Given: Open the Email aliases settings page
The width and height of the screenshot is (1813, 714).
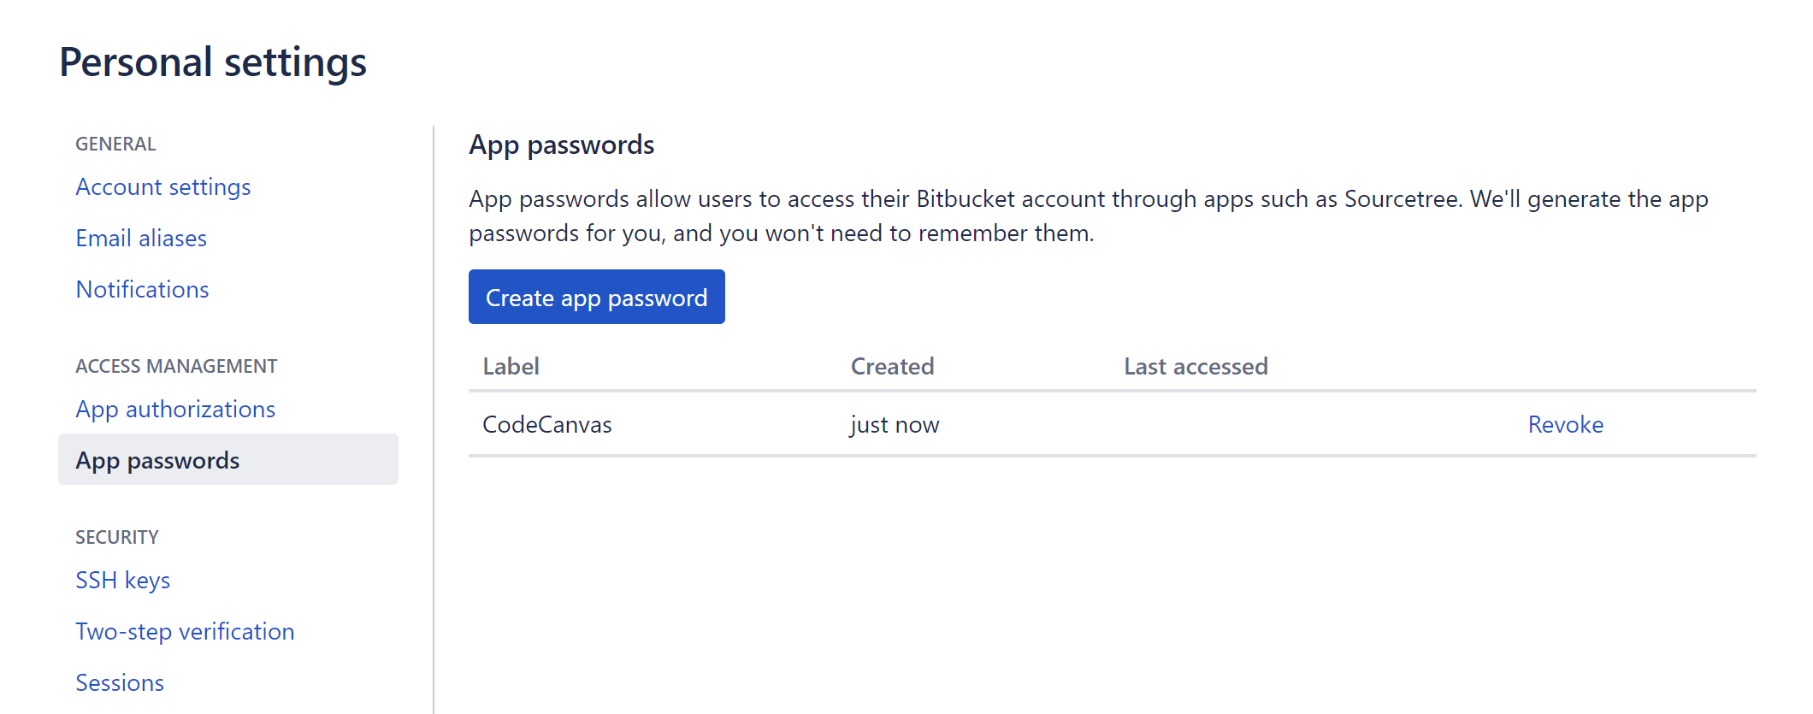Looking at the screenshot, I should tap(141, 238).
